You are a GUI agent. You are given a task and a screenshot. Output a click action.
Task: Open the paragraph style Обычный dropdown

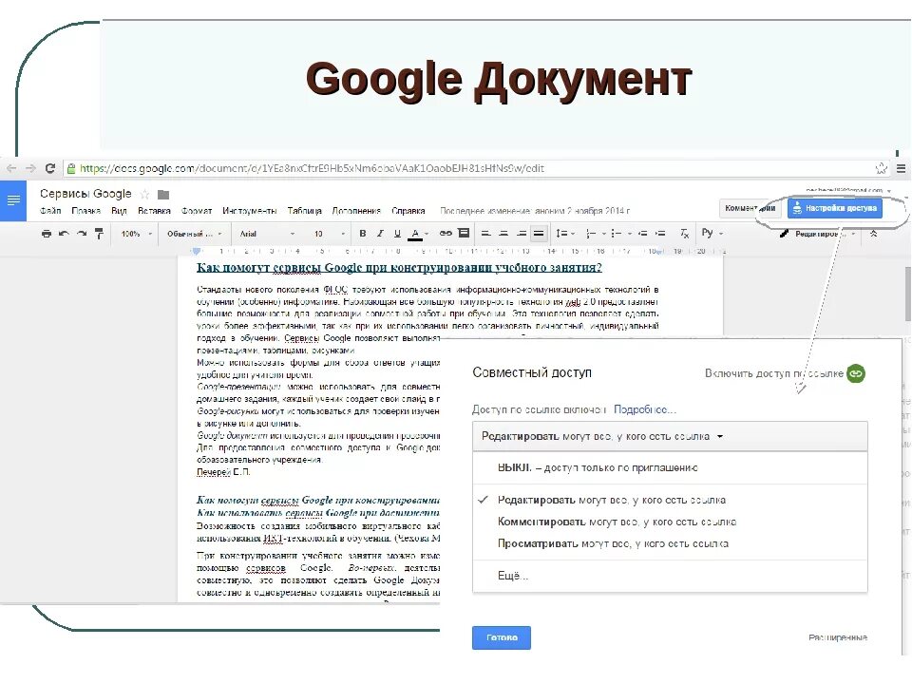(x=194, y=234)
